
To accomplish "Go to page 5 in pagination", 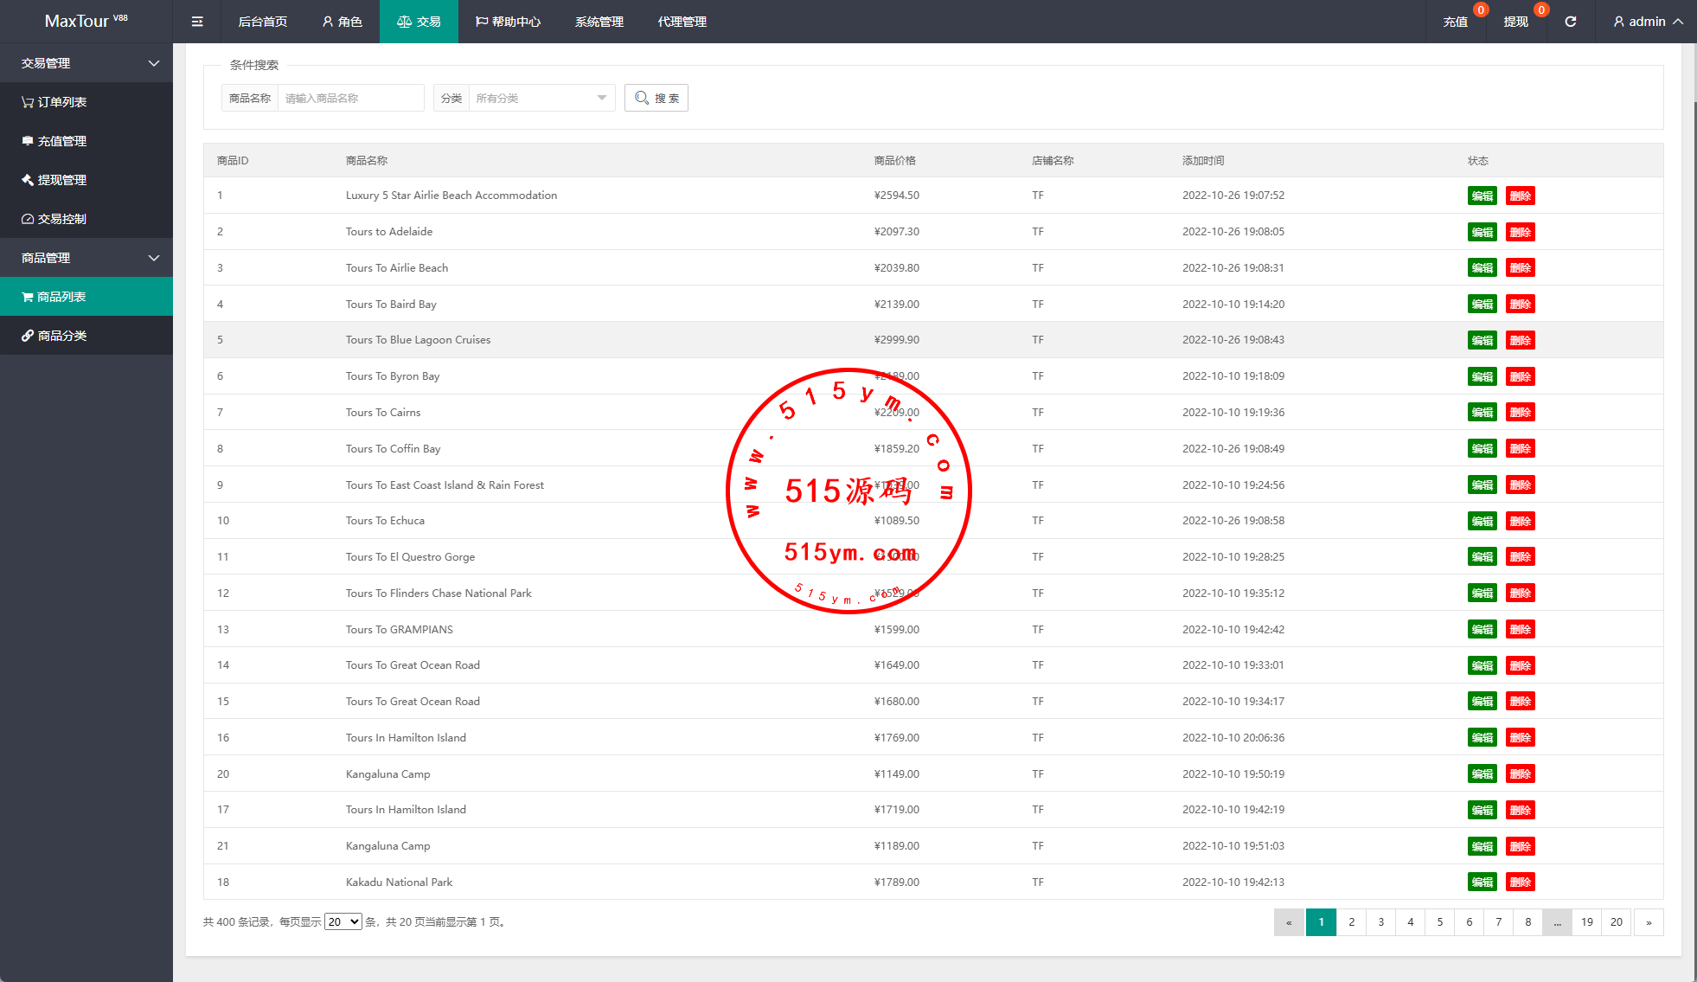I will pos(1440,922).
